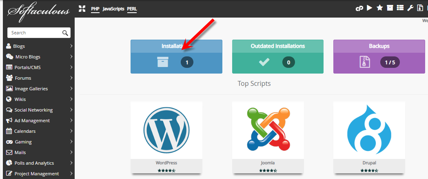
Task: Click the Forums people icon
Action: click(x=9, y=78)
